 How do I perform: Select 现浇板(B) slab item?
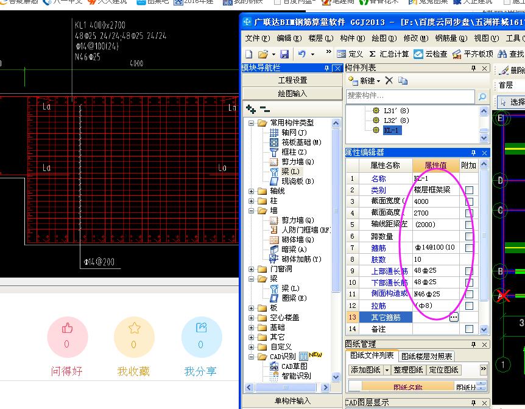(292, 181)
